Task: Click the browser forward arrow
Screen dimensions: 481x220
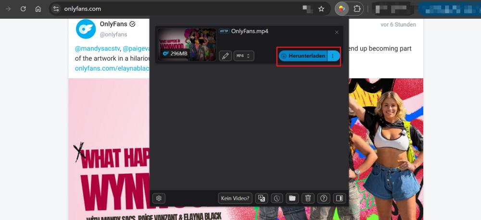Action: [8, 9]
